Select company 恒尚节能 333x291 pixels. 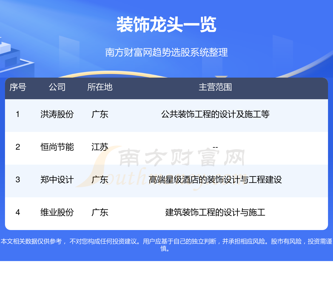[57, 147]
